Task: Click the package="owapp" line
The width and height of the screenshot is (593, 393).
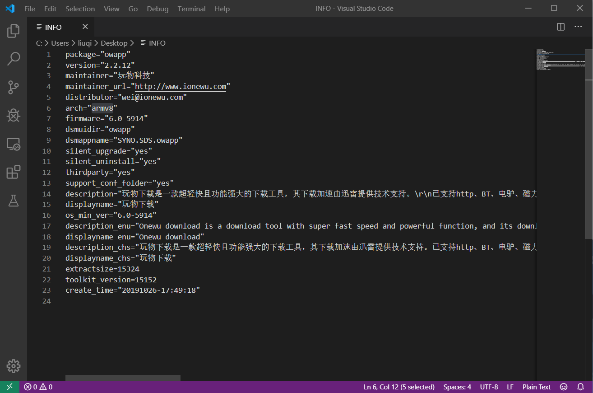Action: coord(98,54)
